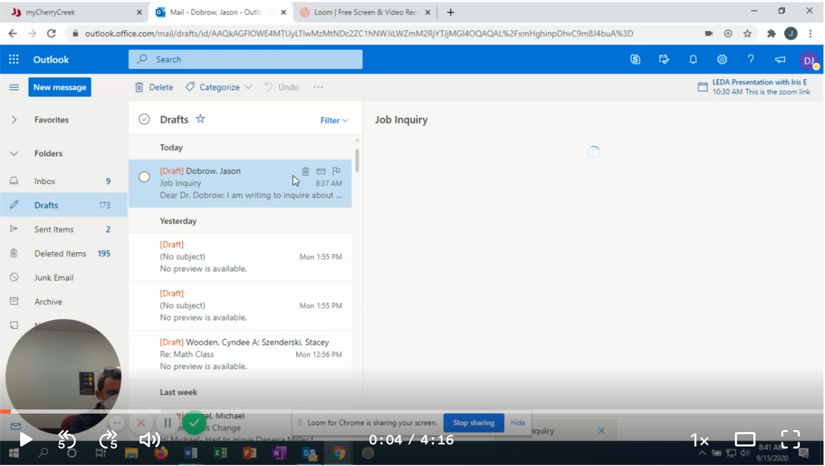825x466 pixels.
Task: Open the Archive folder
Action: pyautogui.click(x=64, y=302)
